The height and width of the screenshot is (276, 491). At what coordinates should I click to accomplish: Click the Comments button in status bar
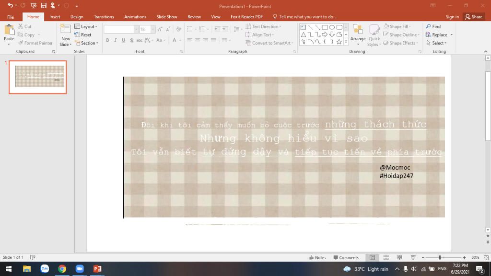[346, 257]
